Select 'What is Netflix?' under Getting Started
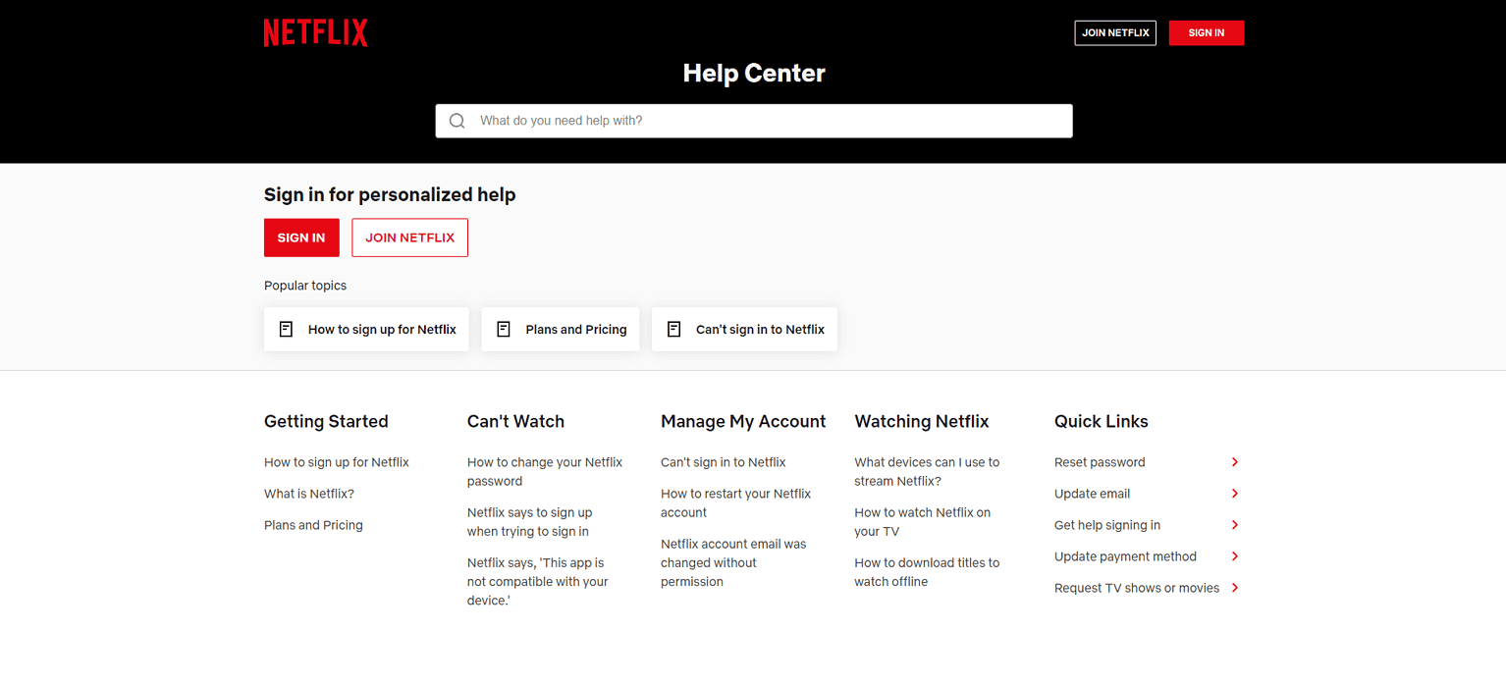Viewport: 1506px width, 685px height. pyautogui.click(x=309, y=494)
